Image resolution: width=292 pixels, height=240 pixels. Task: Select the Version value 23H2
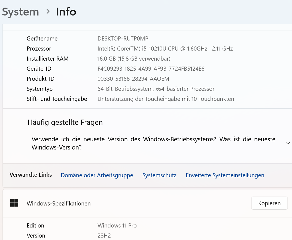[104, 235]
